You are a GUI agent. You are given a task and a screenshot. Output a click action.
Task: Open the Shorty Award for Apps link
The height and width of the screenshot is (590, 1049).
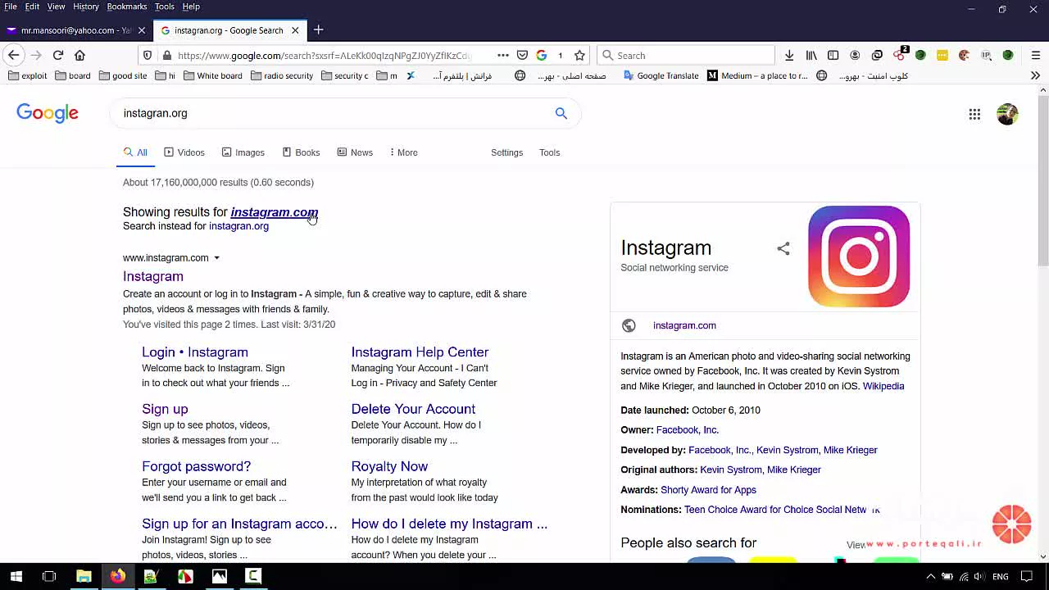coord(708,490)
